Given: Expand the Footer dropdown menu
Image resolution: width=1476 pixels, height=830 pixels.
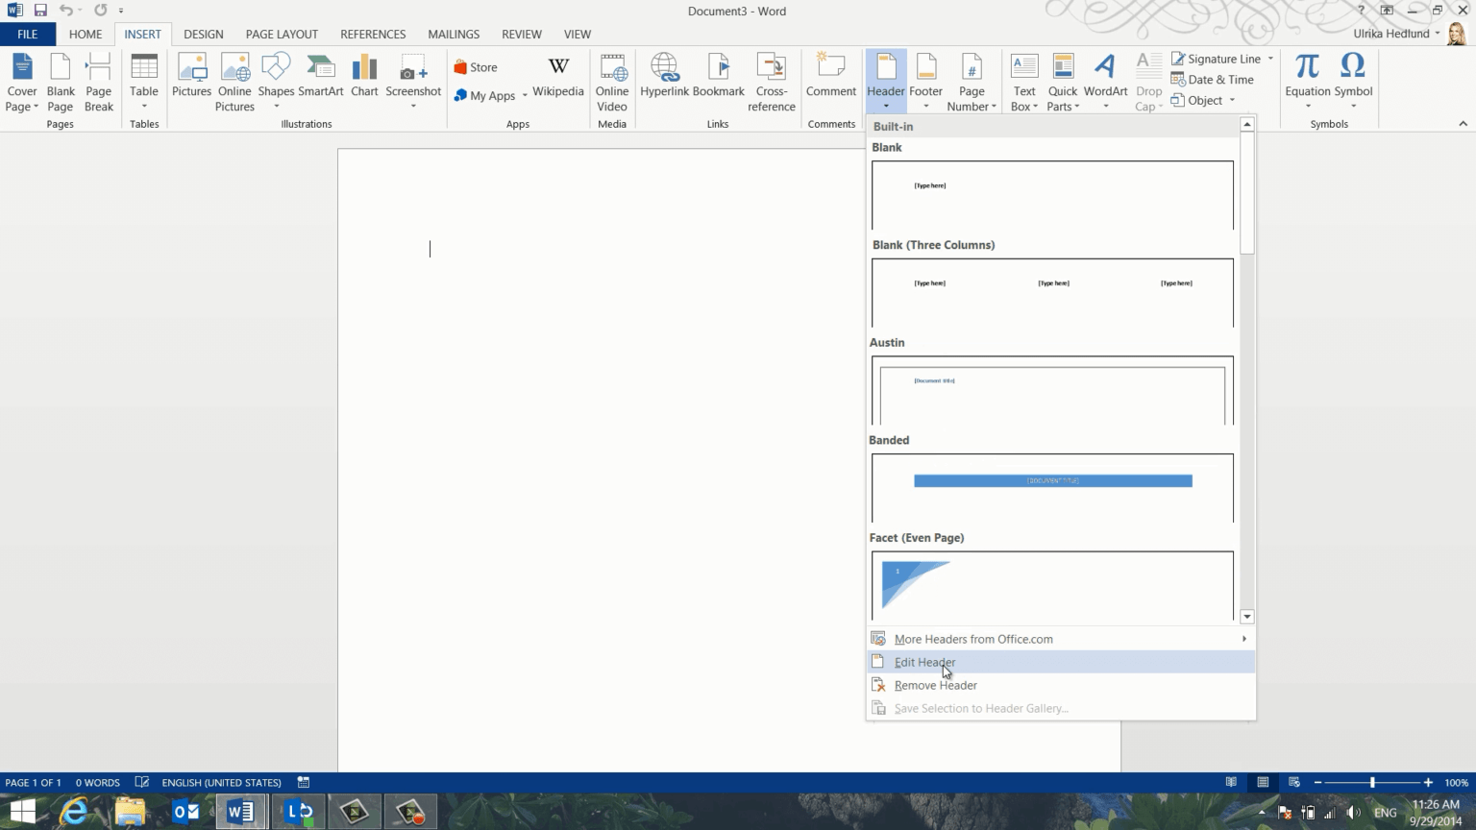Looking at the screenshot, I should (x=925, y=106).
